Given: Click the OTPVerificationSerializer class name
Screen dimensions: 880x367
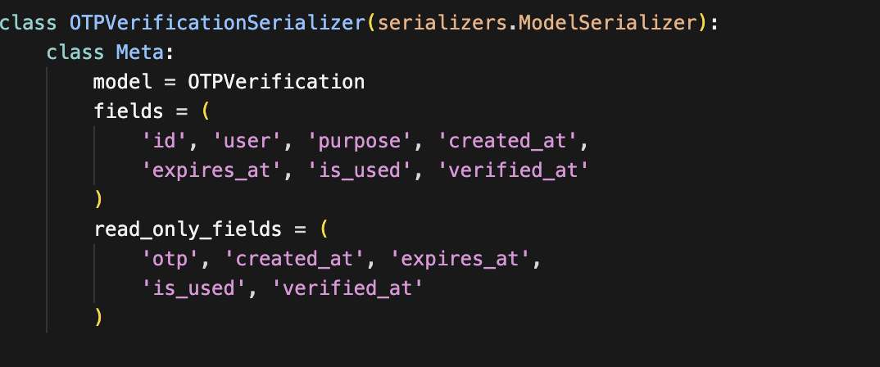Looking at the screenshot, I should pos(215,23).
